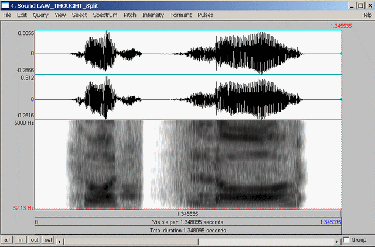Click the horizontal scrollbar left arrow

click(60, 241)
